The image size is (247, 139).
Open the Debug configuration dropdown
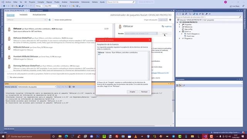point(39,6)
